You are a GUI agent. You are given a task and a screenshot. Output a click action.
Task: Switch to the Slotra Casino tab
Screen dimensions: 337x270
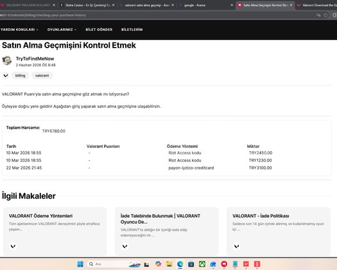click(x=88, y=5)
